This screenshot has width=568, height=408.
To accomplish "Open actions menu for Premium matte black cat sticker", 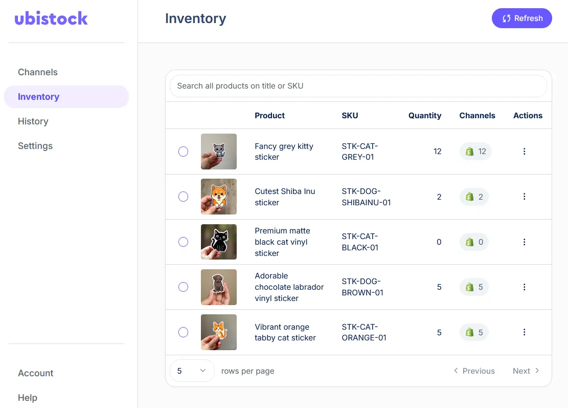I will [x=524, y=242].
